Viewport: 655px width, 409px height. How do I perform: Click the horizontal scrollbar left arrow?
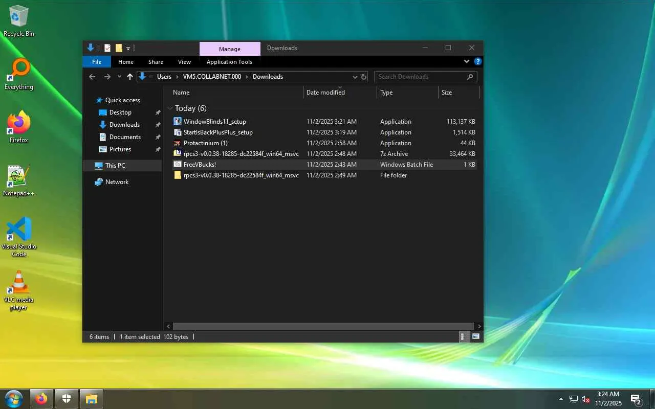[x=168, y=326]
